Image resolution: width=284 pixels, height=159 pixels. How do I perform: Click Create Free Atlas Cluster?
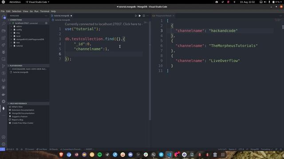tap(23, 123)
